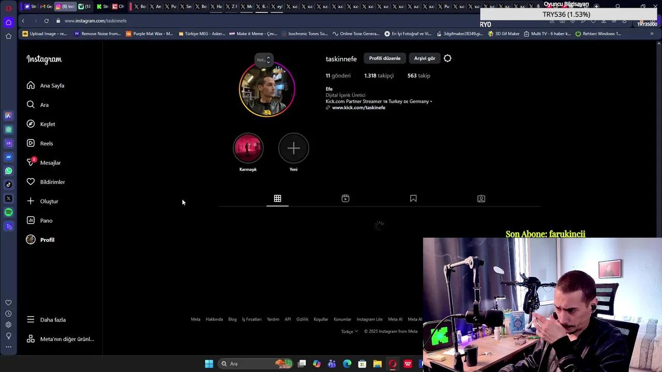The height and width of the screenshot is (372, 662).
Task: Click footer link Blog
Action: coord(232,319)
